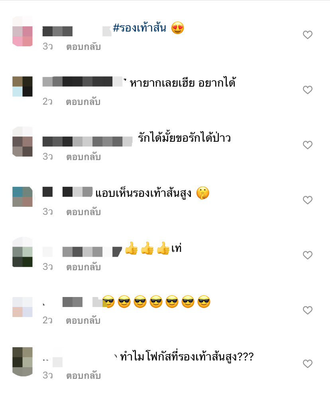Reply to ทำไมโฟกัสที่รองเท้าส้นสูง??? comment
This screenshot has height=396, width=330.
(83, 376)
